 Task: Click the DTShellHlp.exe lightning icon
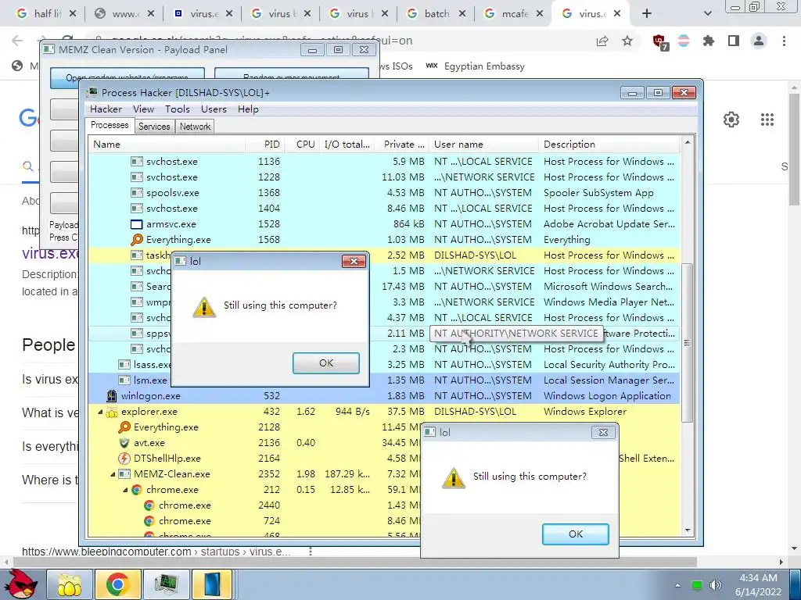(x=124, y=458)
